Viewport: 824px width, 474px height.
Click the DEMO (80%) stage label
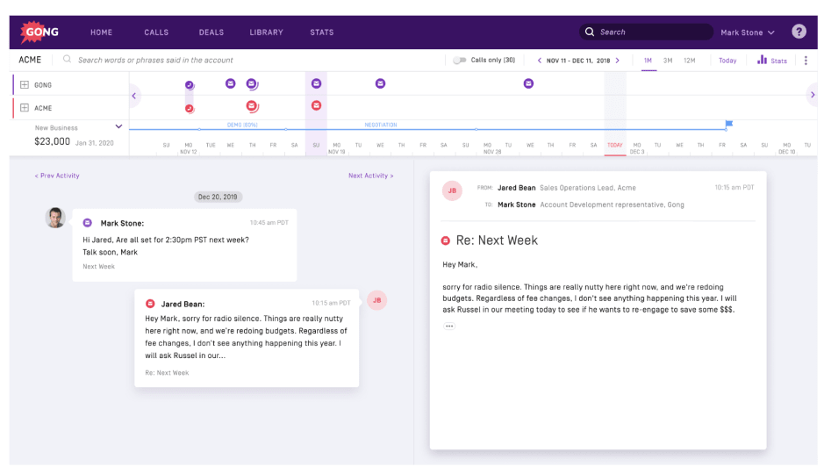pos(242,125)
